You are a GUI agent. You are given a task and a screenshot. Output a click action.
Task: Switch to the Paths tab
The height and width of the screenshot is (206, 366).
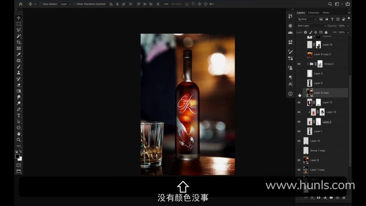tap(326, 13)
